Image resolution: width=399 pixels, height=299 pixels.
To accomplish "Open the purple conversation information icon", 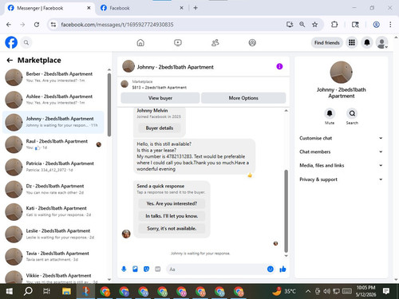I will 279,66.
